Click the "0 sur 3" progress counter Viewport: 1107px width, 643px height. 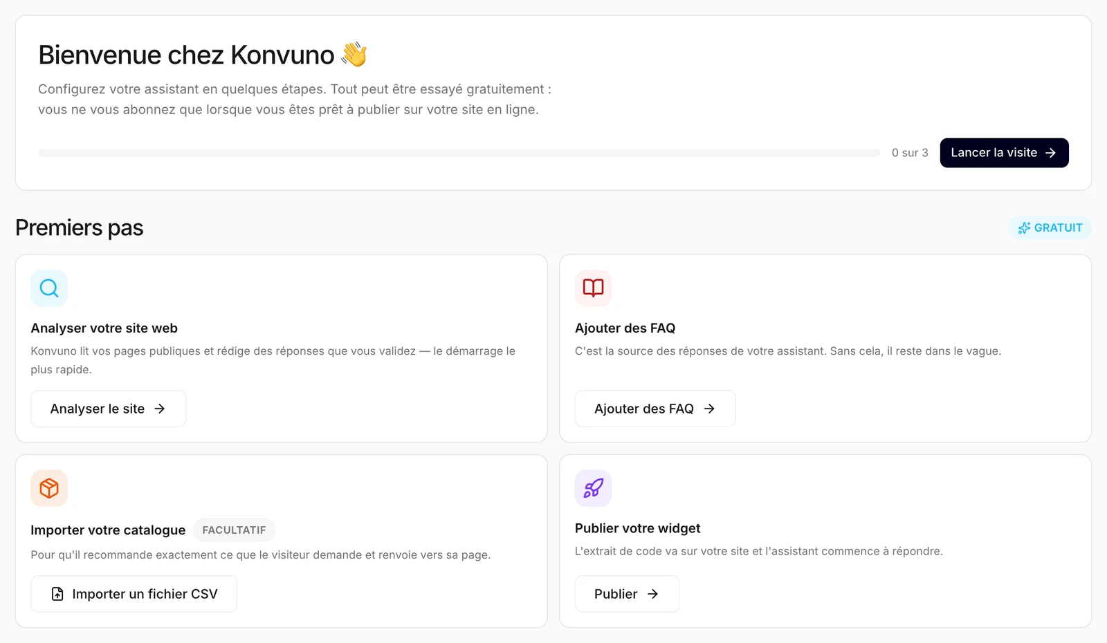click(x=910, y=153)
